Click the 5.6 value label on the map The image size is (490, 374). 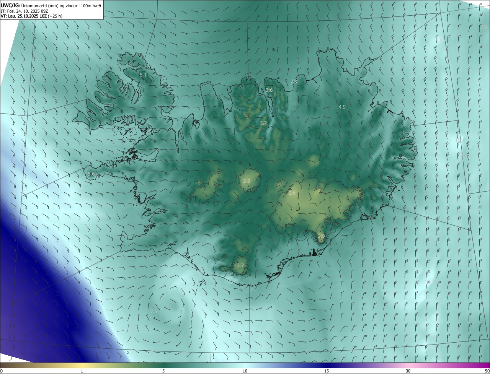coord(91,174)
